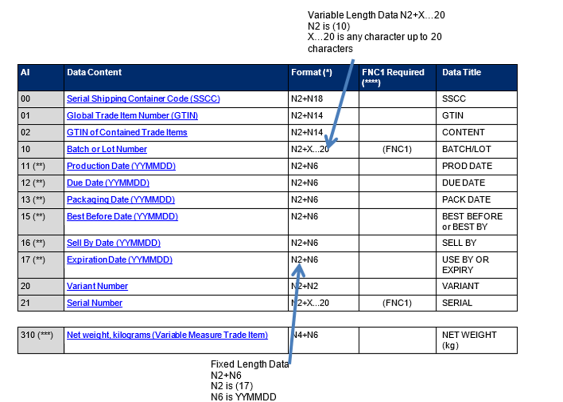The image size is (563, 402).
Task: Click the Variable Length Data annotation text
Action: pos(376,32)
